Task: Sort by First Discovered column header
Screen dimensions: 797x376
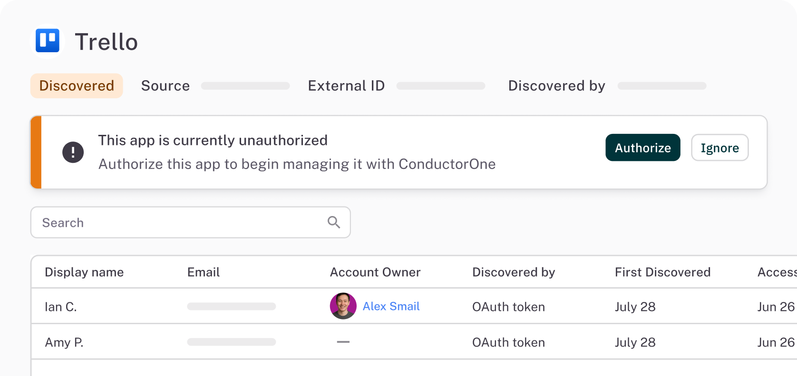Action: point(662,272)
